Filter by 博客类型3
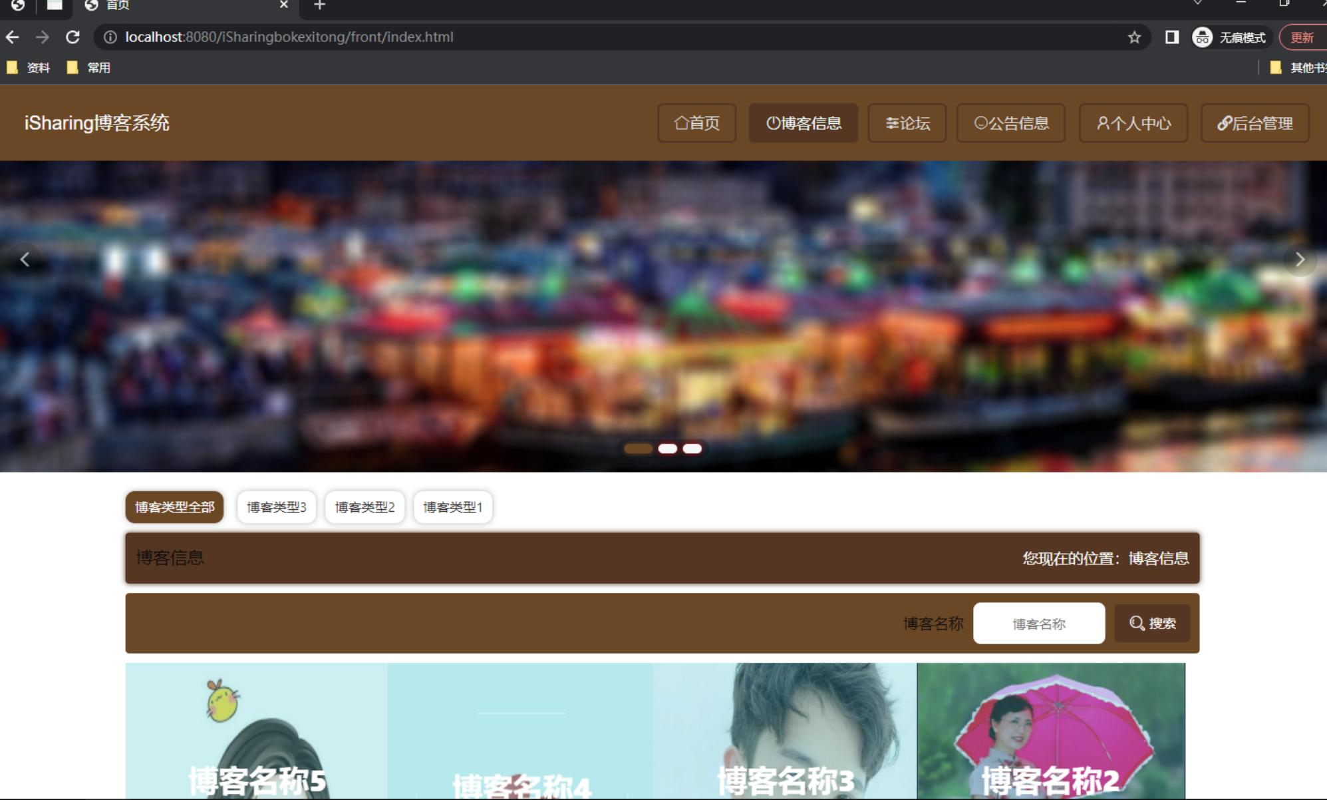Image resolution: width=1327 pixels, height=800 pixels. coord(277,507)
